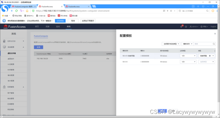
Task: Open the VDI dropdown in the Win10-链接克隆 row
Action: tap(188, 56)
